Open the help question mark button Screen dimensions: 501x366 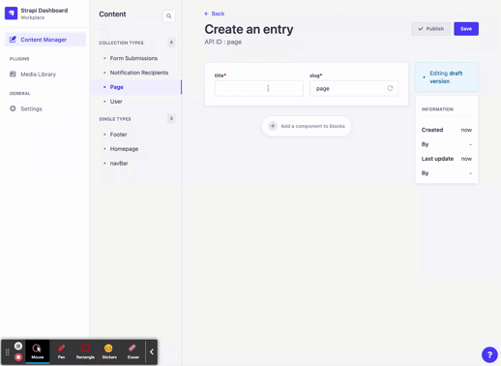(489, 354)
